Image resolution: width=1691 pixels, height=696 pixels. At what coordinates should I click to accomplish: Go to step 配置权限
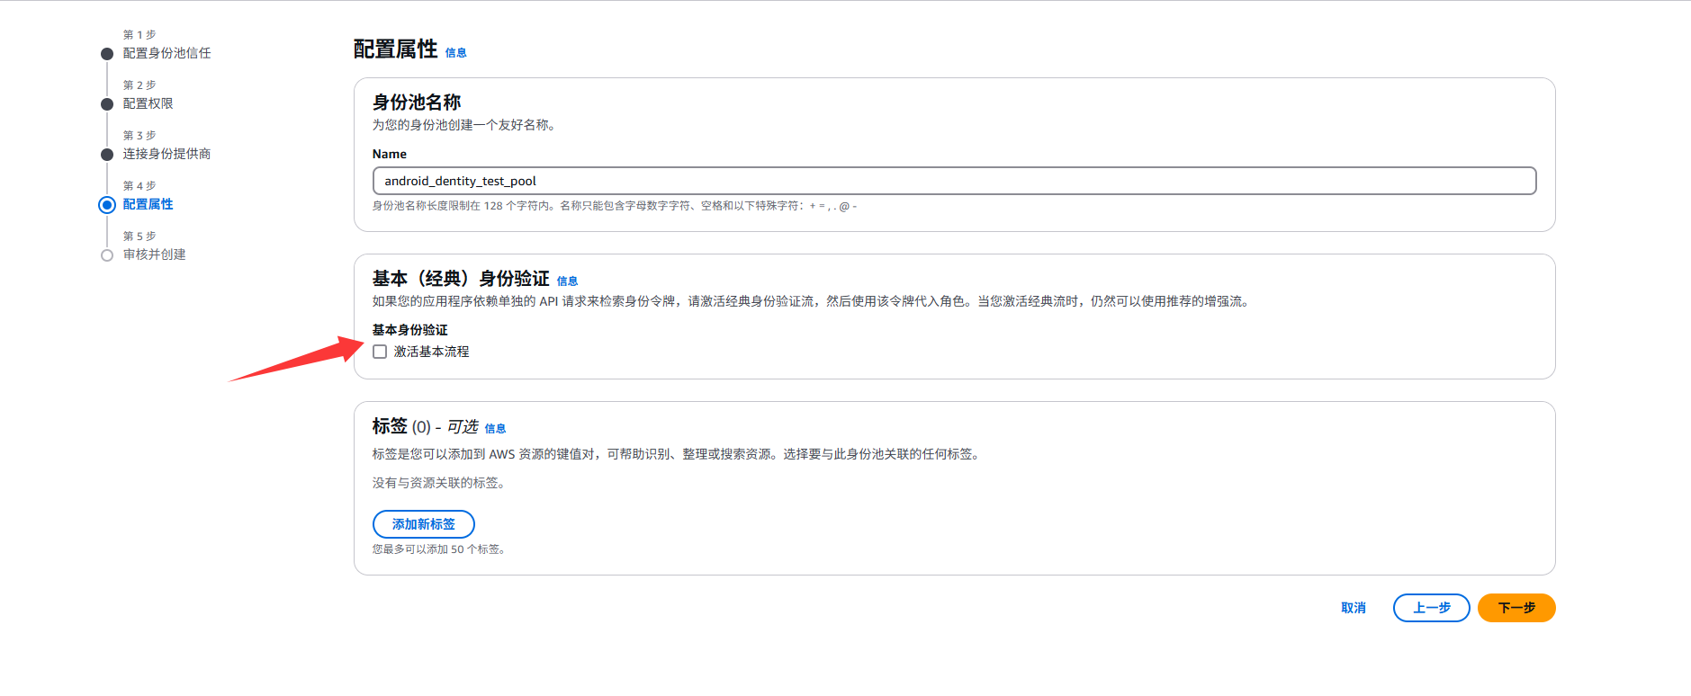148,103
